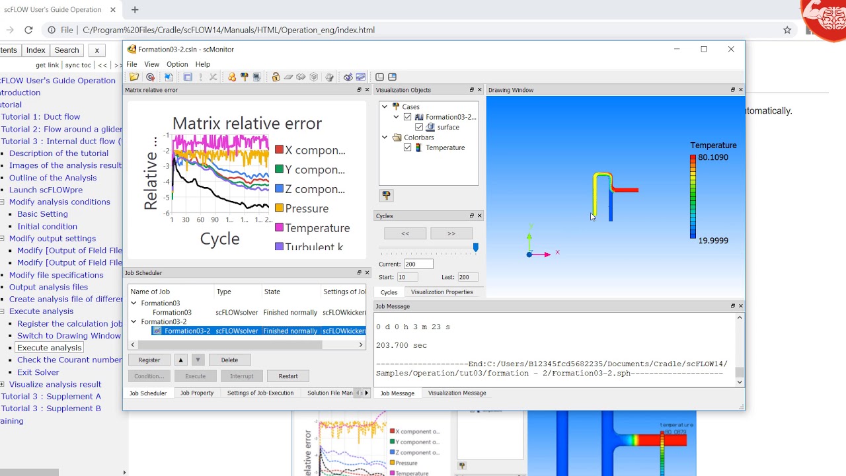The image size is (846, 476).
Task: Uncheck the Formation03-2 case checkbox
Action: click(408, 117)
